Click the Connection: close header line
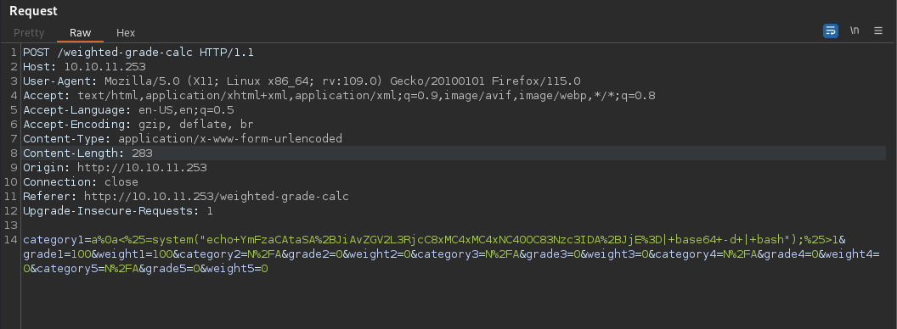Screen dimensions: 897x329 [81, 182]
